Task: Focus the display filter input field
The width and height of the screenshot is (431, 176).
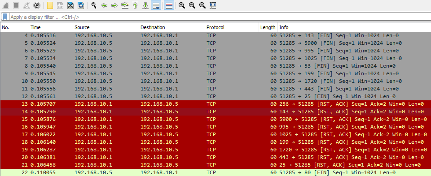Action: (x=220, y=17)
